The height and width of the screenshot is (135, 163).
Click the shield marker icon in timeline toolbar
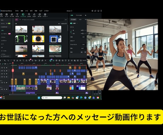pos(66,60)
